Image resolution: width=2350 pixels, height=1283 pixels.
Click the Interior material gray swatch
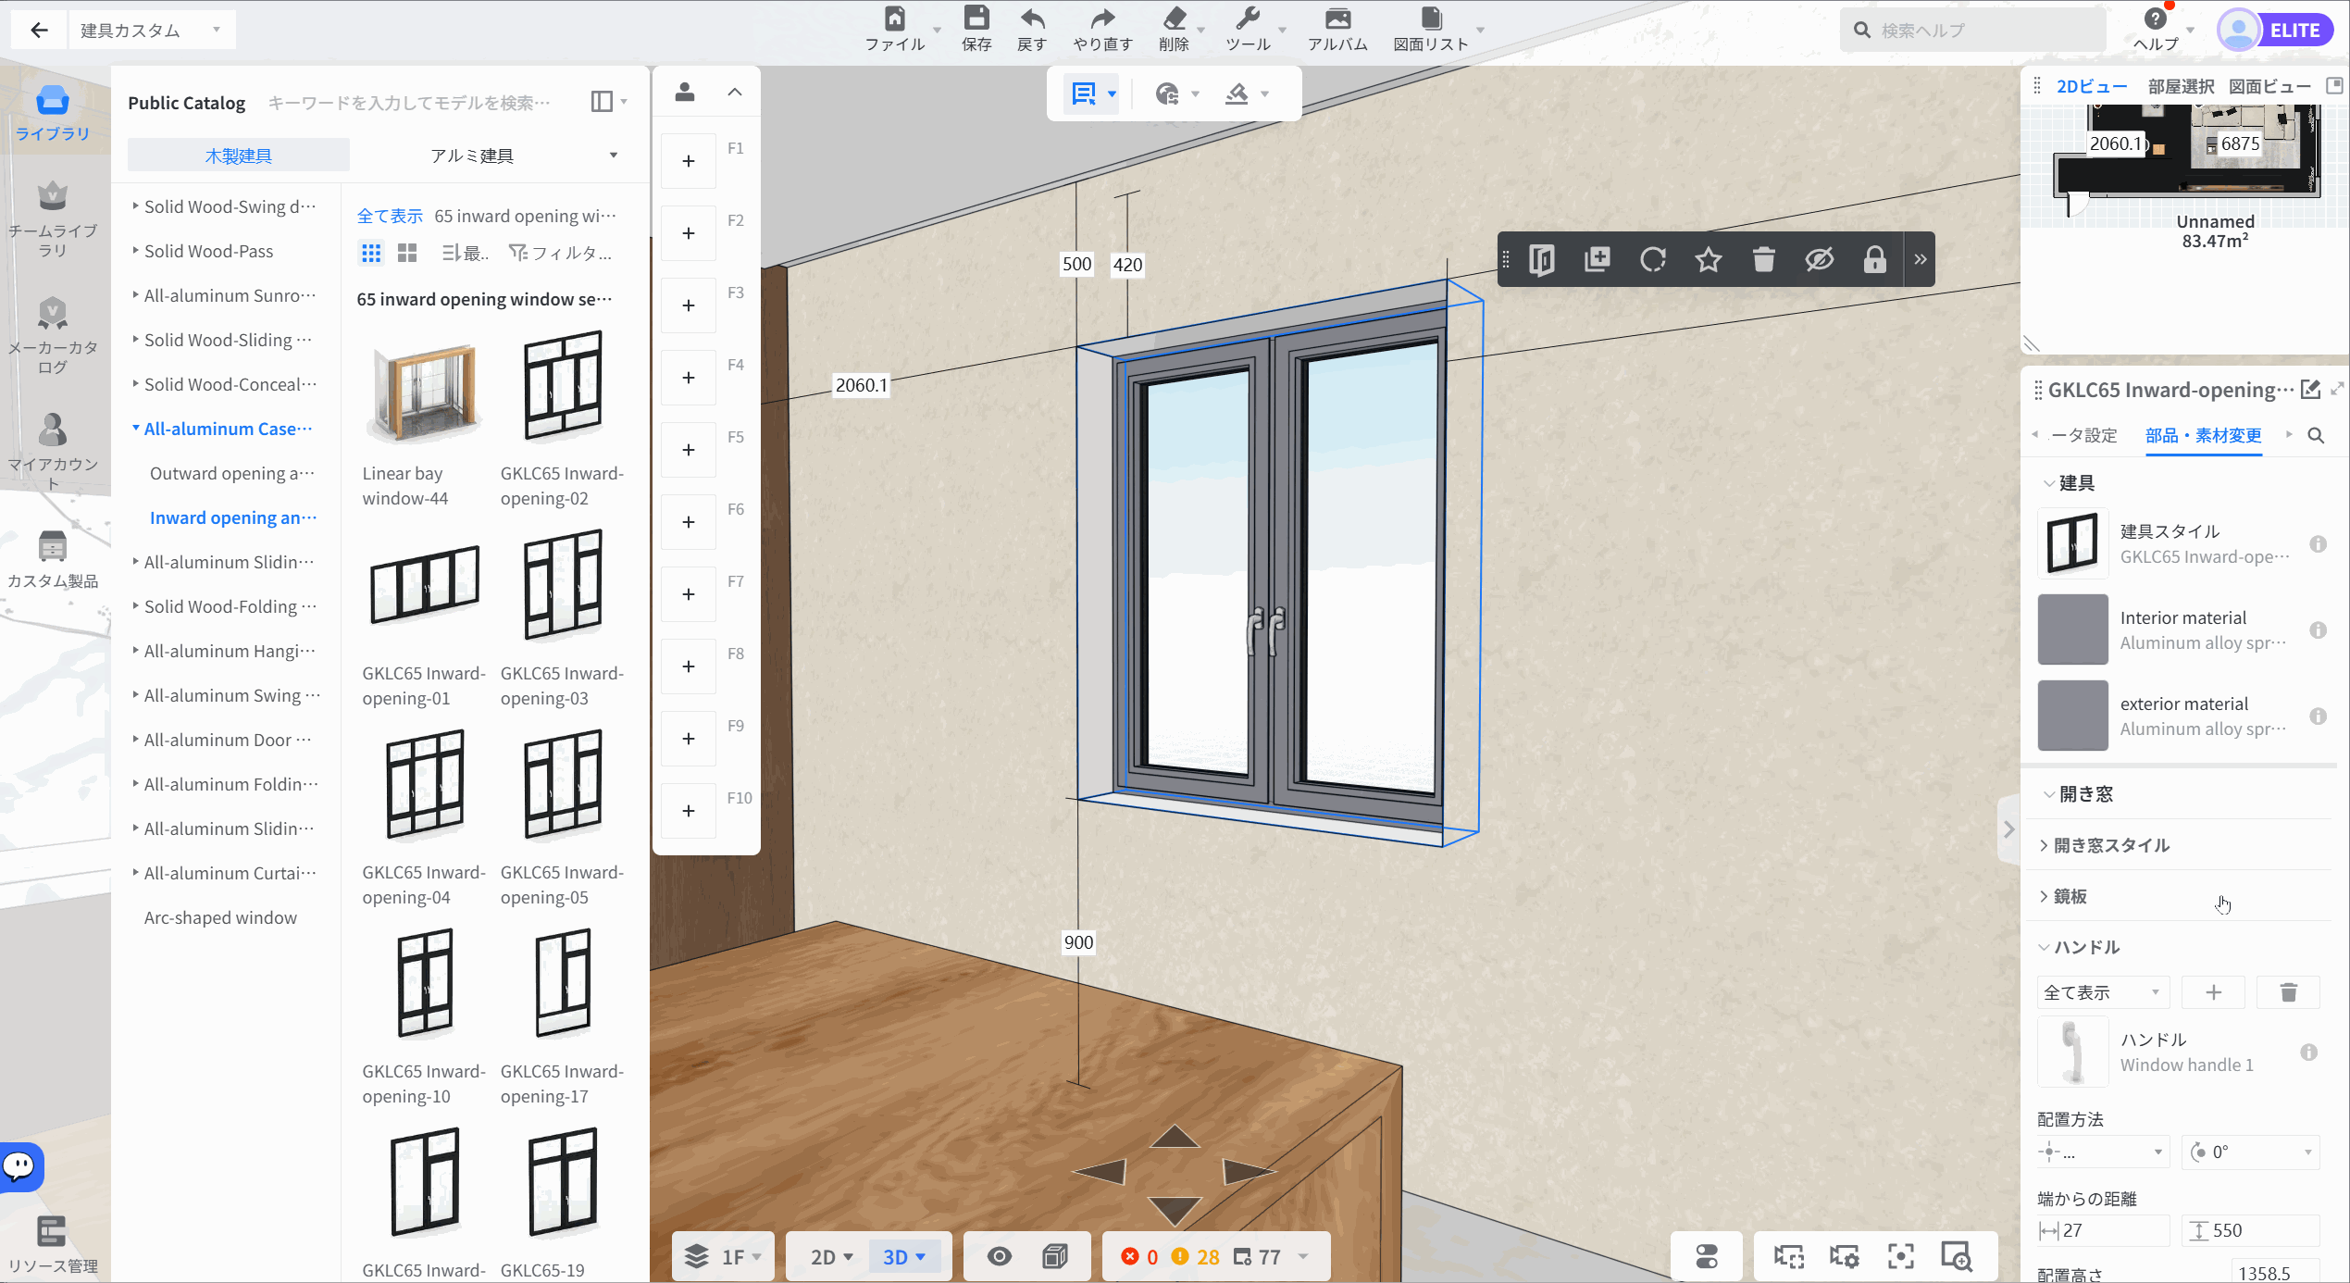pyautogui.click(x=2073, y=629)
